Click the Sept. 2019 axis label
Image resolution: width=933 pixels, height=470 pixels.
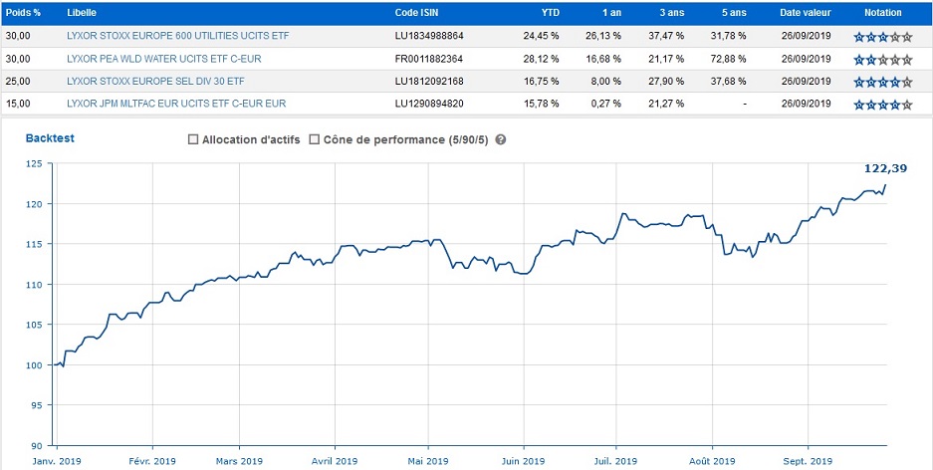[809, 461]
